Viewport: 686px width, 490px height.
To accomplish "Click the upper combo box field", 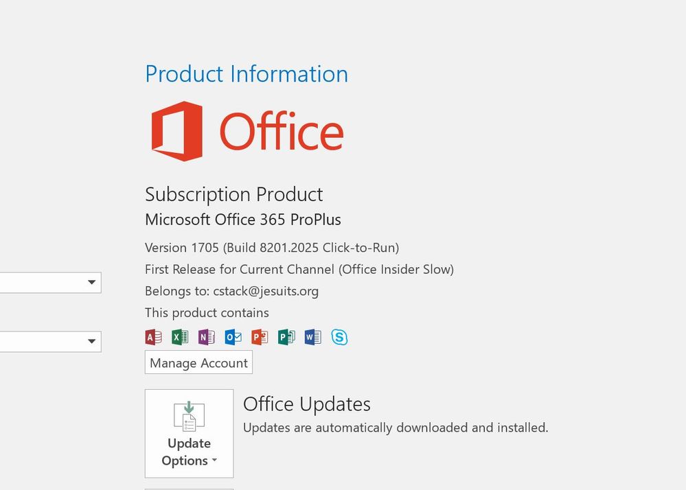I will (50, 282).
